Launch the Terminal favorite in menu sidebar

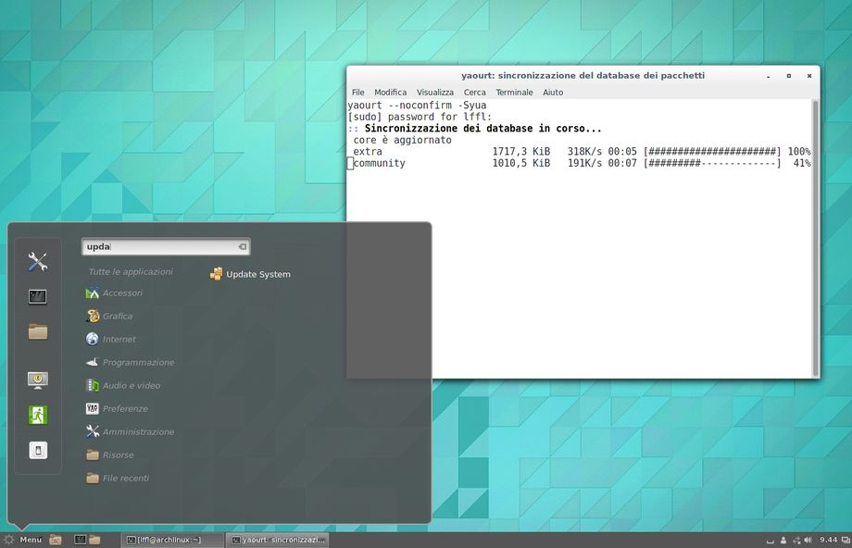click(37, 297)
